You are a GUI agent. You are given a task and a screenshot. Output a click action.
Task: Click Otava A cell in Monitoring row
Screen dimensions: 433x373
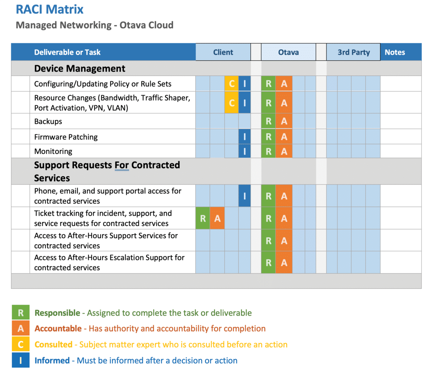click(284, 151)
